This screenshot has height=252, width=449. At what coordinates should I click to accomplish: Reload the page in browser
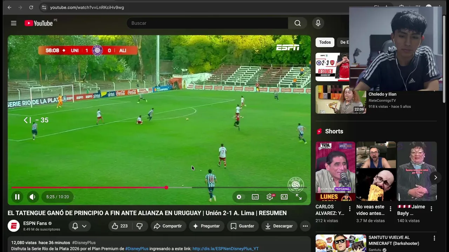tap(31, 7)
